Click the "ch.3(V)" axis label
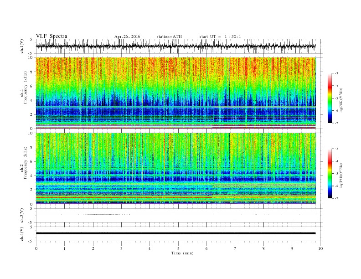Screen dimensions: 361x279 click(x=22, y=216)
